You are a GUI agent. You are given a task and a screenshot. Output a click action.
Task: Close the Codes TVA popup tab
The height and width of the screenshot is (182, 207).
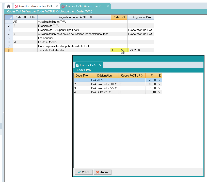(100, 65)
